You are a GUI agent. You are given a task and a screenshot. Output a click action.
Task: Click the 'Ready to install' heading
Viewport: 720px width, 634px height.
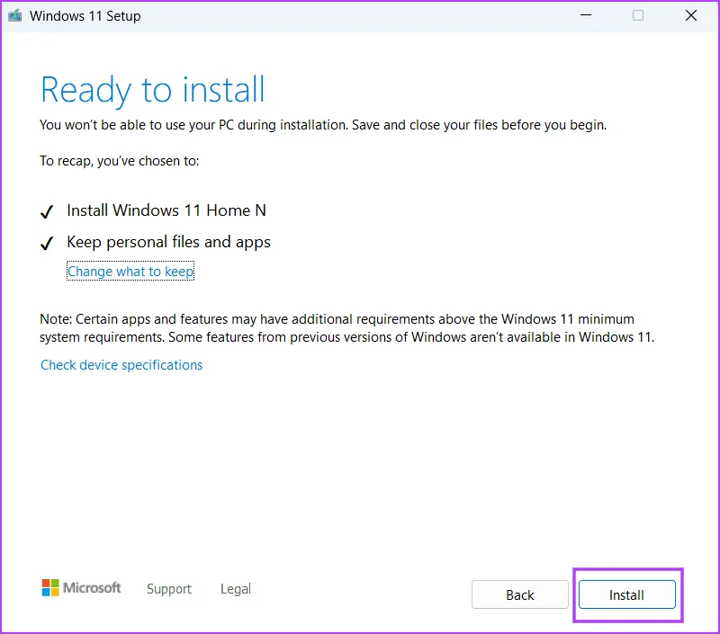[152, 90]
